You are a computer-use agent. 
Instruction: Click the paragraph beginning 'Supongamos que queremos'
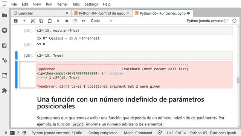click(131, 121)
